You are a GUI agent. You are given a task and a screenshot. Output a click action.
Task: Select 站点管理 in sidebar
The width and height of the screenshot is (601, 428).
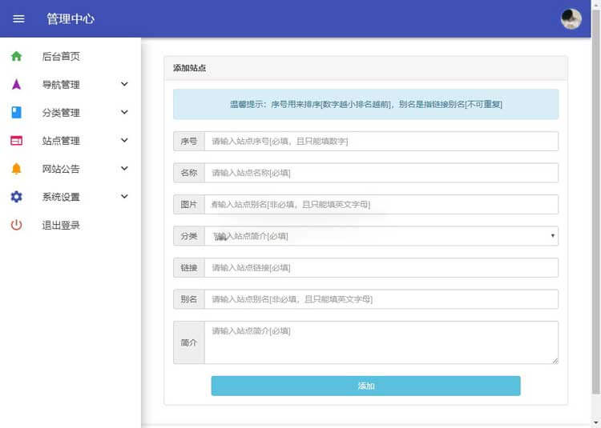pos(61,141)
